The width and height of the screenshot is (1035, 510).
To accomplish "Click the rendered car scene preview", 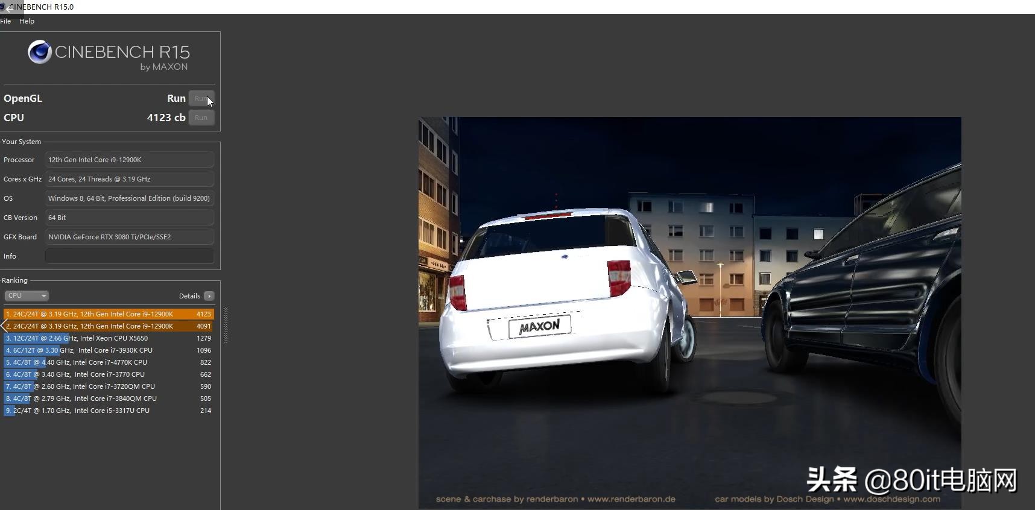I will point(690,312).
